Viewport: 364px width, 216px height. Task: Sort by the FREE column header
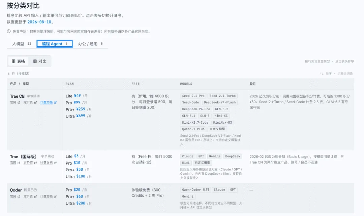click(x=135, y=84)
